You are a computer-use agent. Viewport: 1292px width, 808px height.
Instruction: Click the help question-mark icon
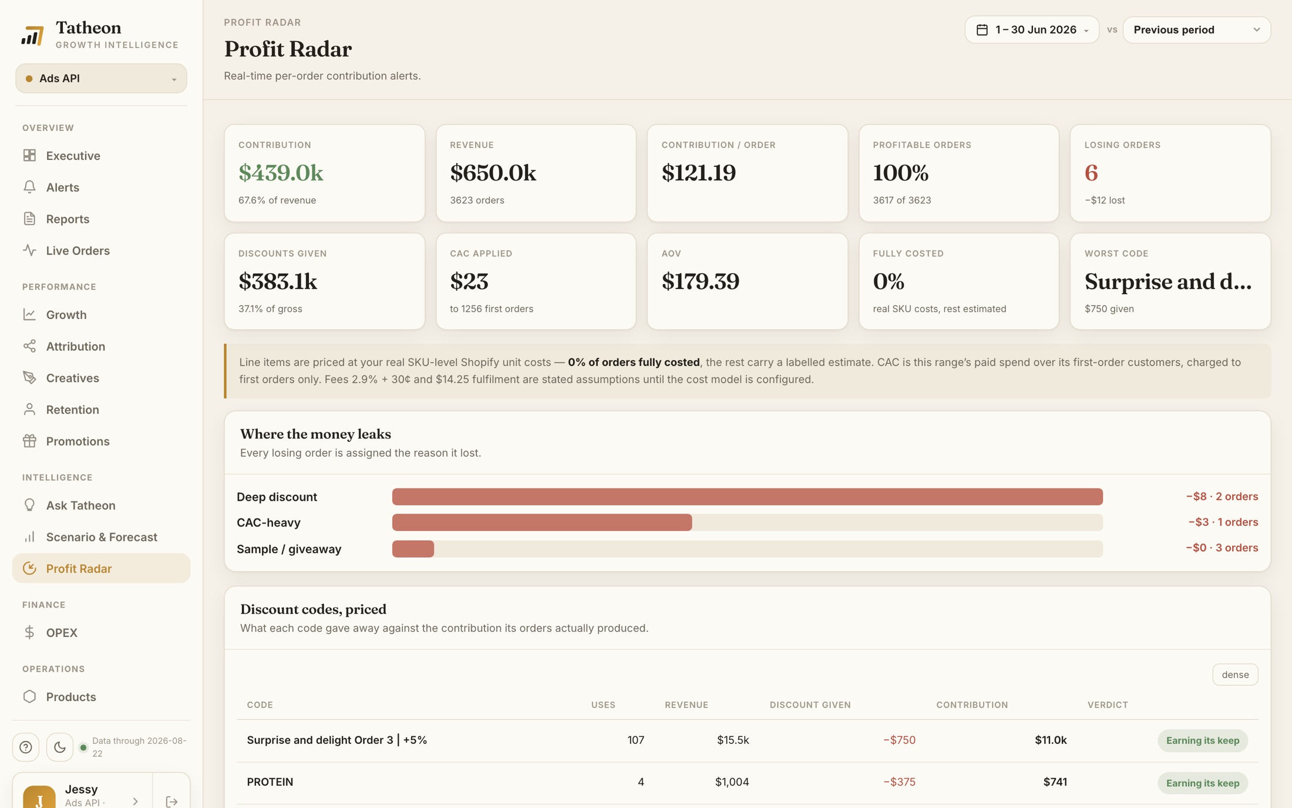tap(26, 747)
